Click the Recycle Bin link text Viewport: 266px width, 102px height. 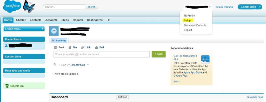[17, 86]
